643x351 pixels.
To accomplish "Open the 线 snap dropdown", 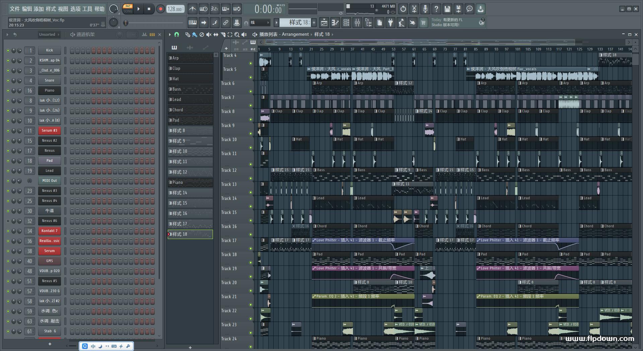I will pos(260,23).
